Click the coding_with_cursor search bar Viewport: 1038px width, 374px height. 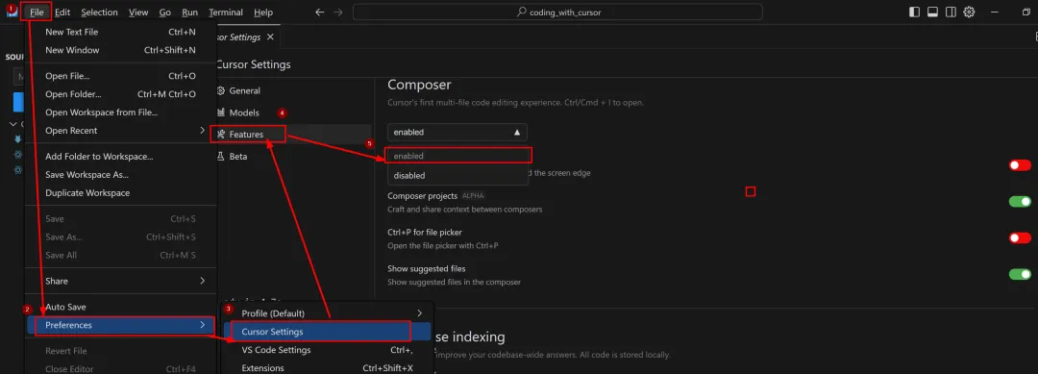click(557, 12)
